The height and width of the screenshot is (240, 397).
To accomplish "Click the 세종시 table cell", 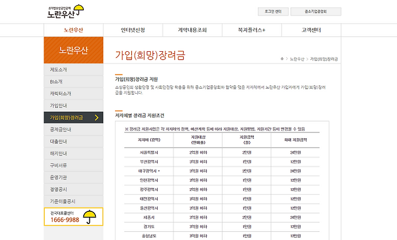I will pos(149,217).
